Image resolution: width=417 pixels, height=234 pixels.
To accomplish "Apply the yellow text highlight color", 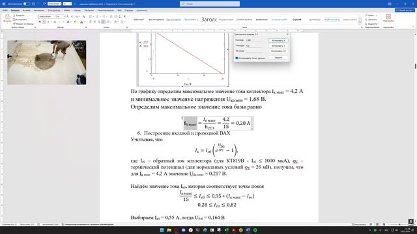I will (x=75, y=21).
